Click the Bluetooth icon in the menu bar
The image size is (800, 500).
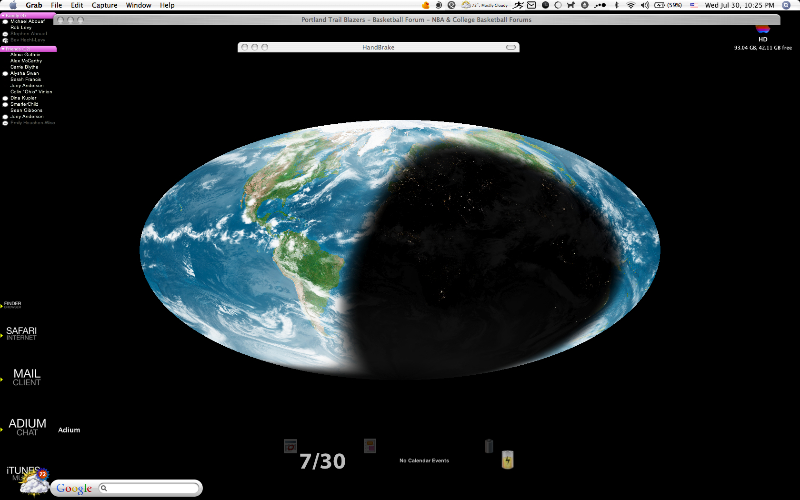pos(617,5)
